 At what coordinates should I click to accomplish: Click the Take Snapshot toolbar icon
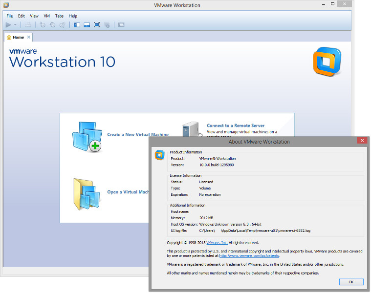click(x=43, y=25)
